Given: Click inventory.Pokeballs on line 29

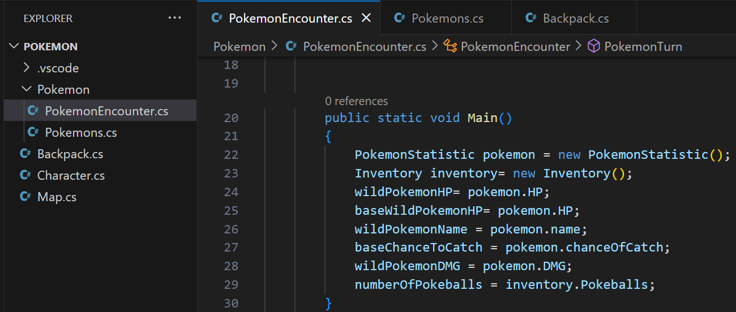Looking at the screenshot, I should coord(576,285).
